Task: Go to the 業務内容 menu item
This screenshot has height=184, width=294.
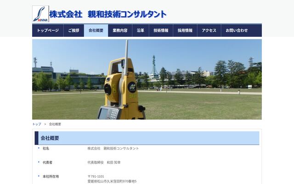Action: tap(120, 30)
